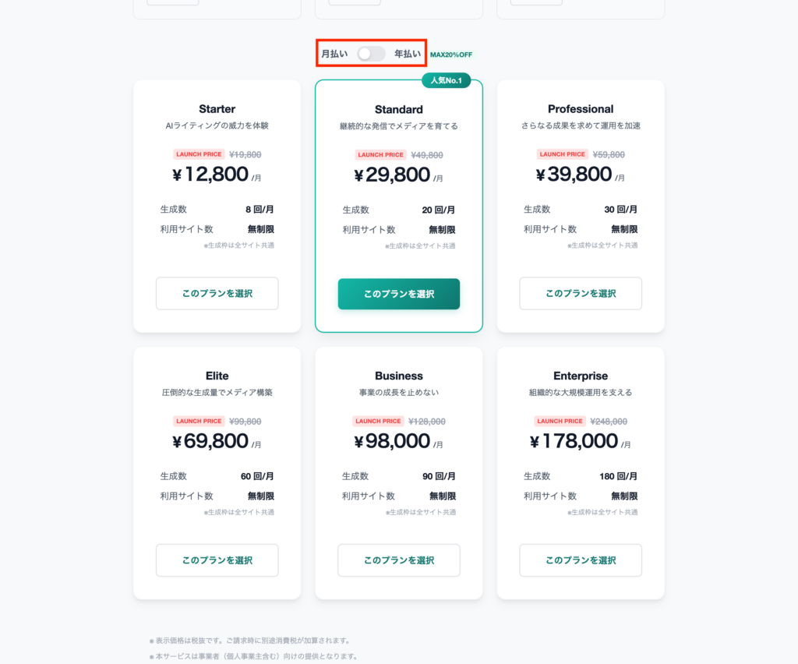This screenshot has height=664, width=798.
Task: Click the Business ¥98,000 price
Action: click(x=392, y=441)
